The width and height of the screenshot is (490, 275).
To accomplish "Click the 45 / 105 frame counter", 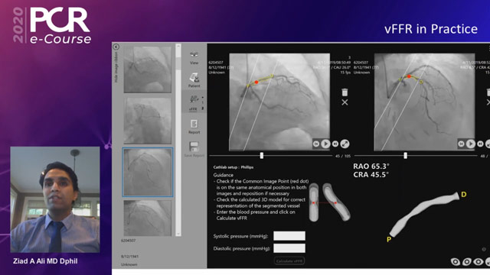I will (x=343, y=156).
